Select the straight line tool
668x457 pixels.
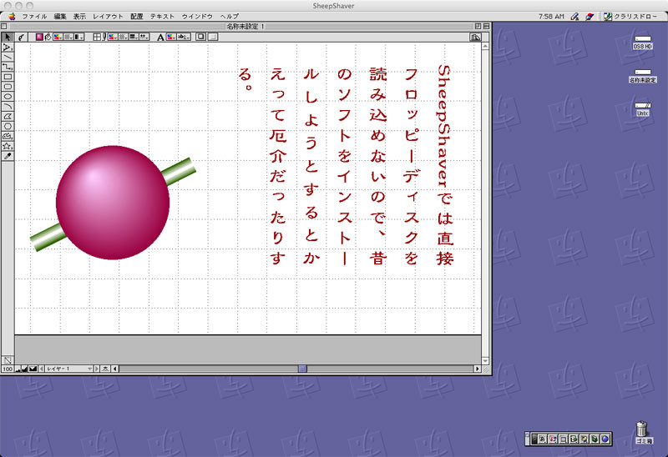[8, 57]
